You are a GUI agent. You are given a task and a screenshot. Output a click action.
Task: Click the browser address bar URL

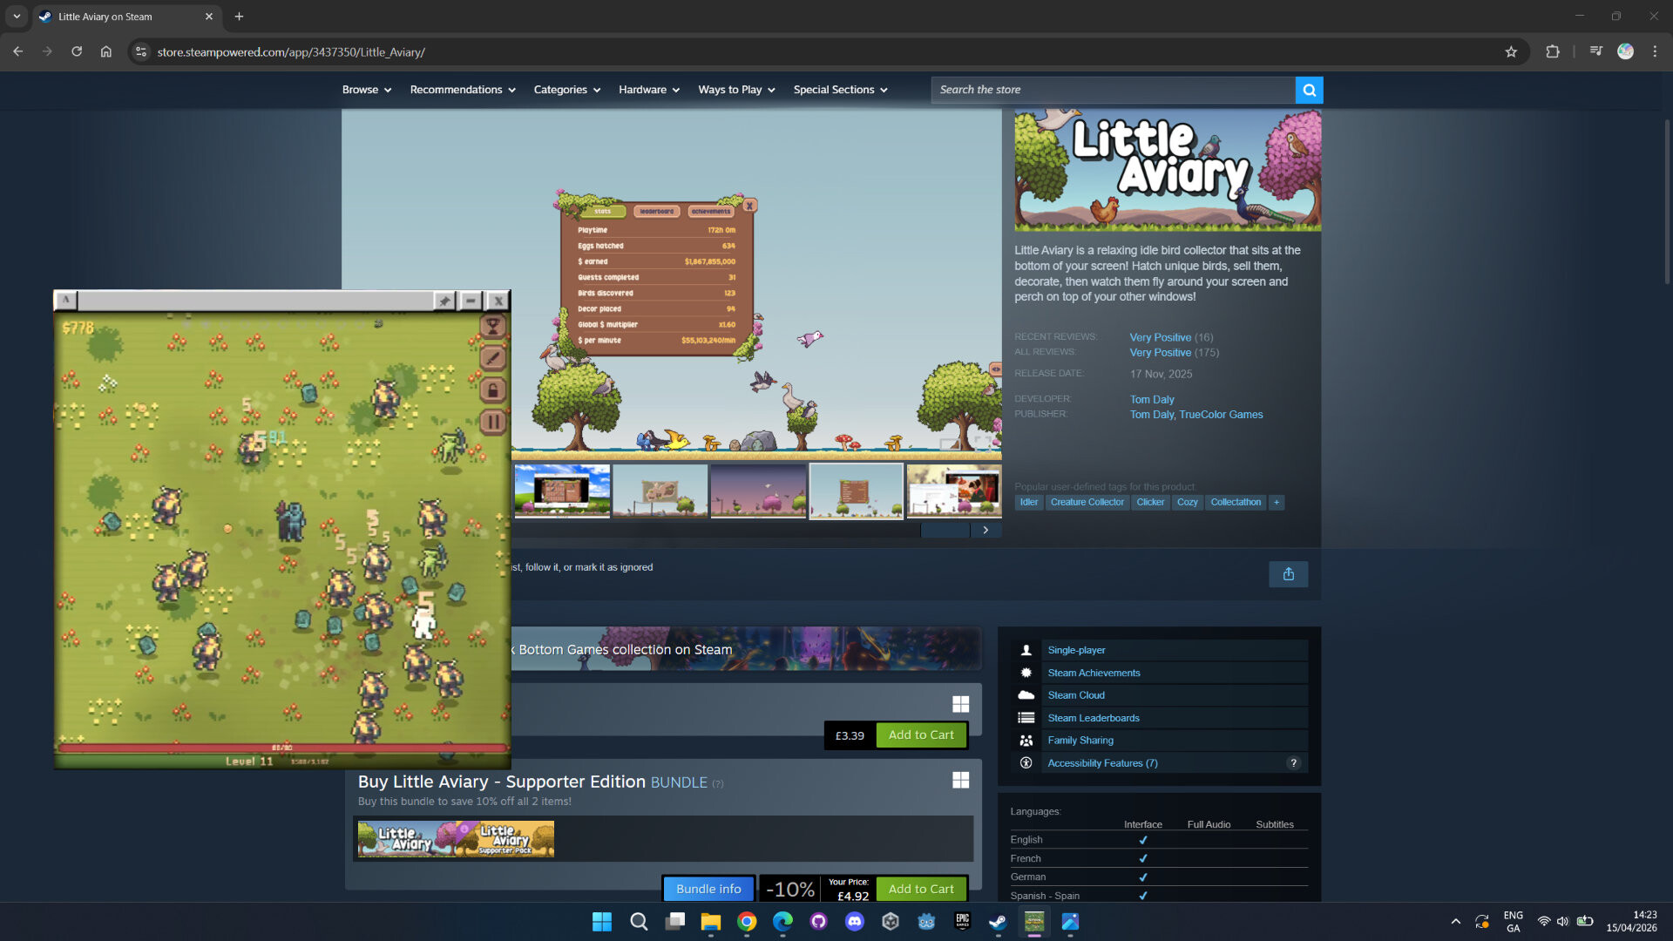pos(291,52)
